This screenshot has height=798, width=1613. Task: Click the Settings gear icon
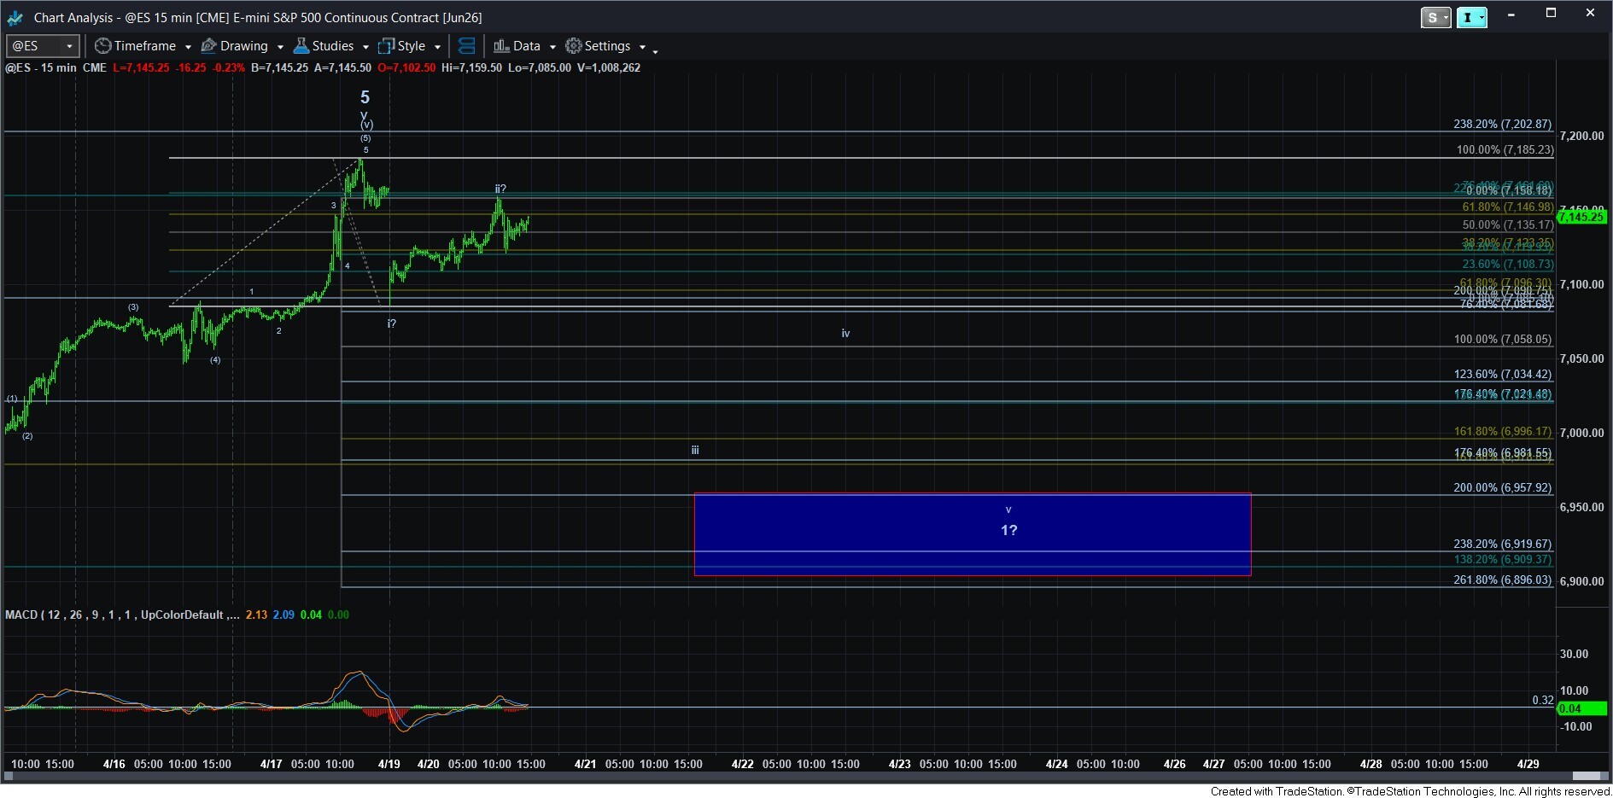tap(574, 46)
